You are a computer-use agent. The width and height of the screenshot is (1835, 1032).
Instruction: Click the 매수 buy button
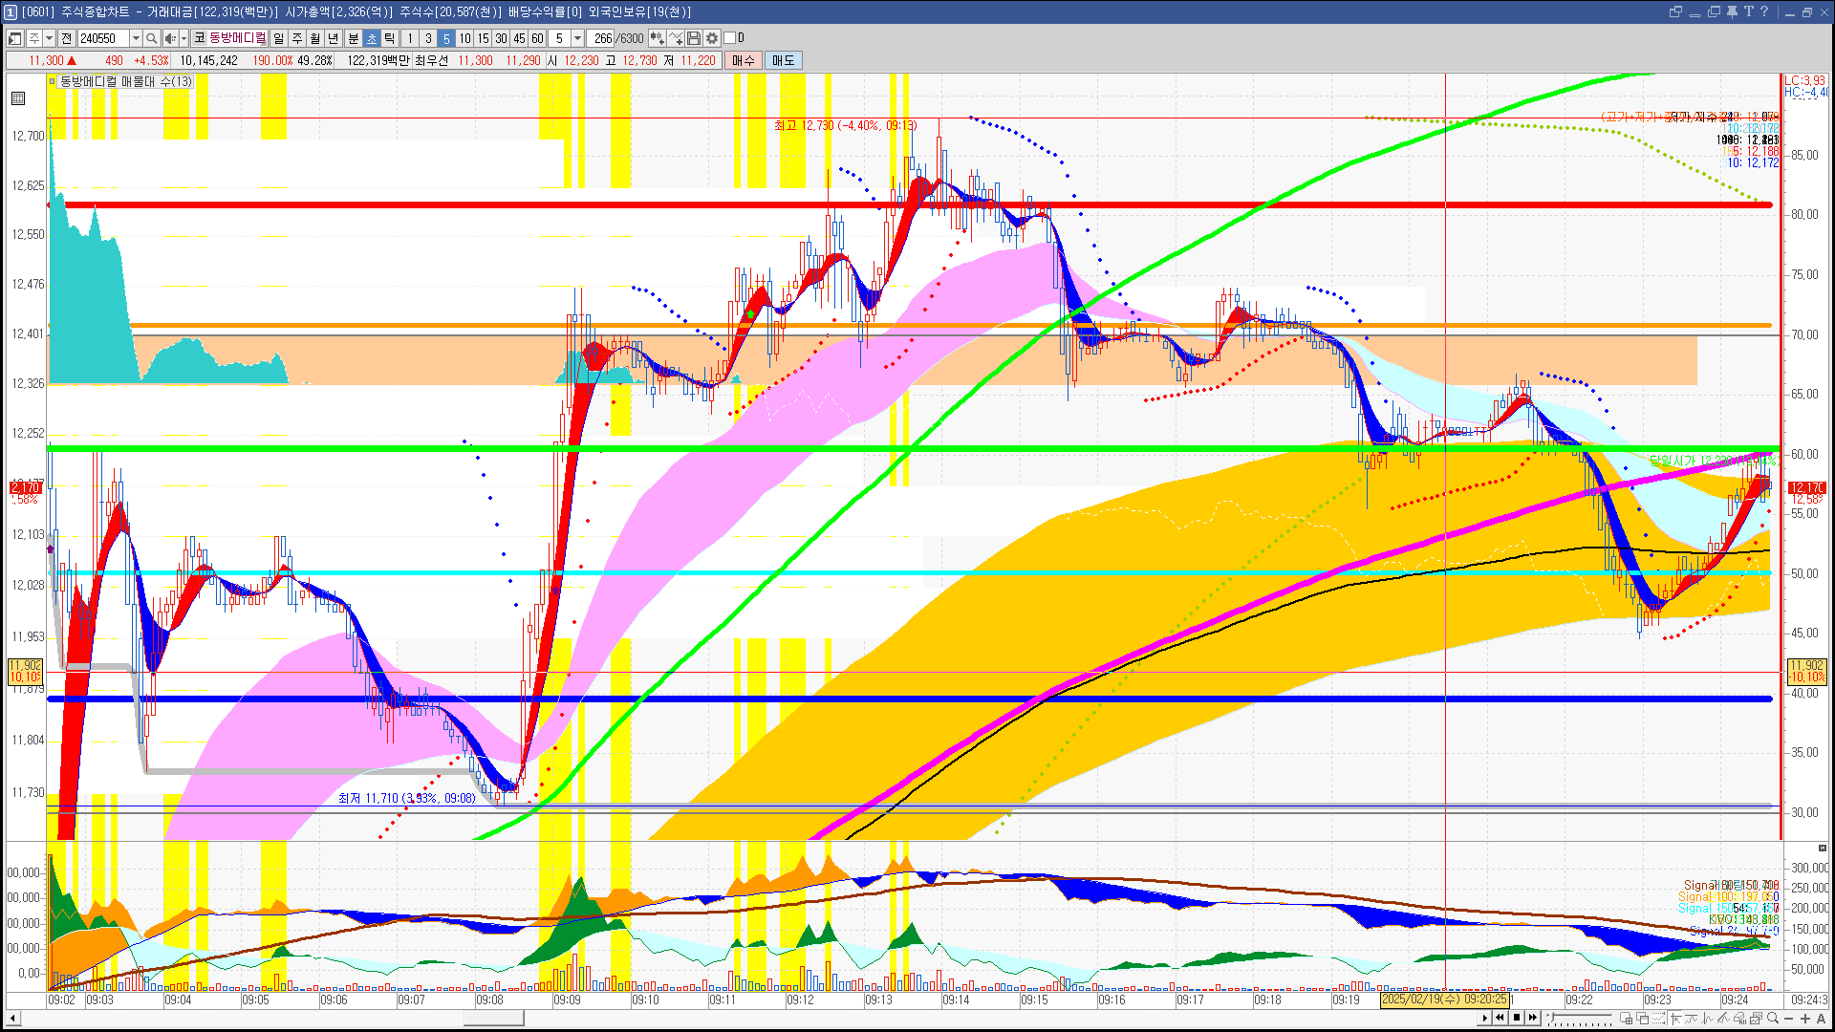coord(744,60)
